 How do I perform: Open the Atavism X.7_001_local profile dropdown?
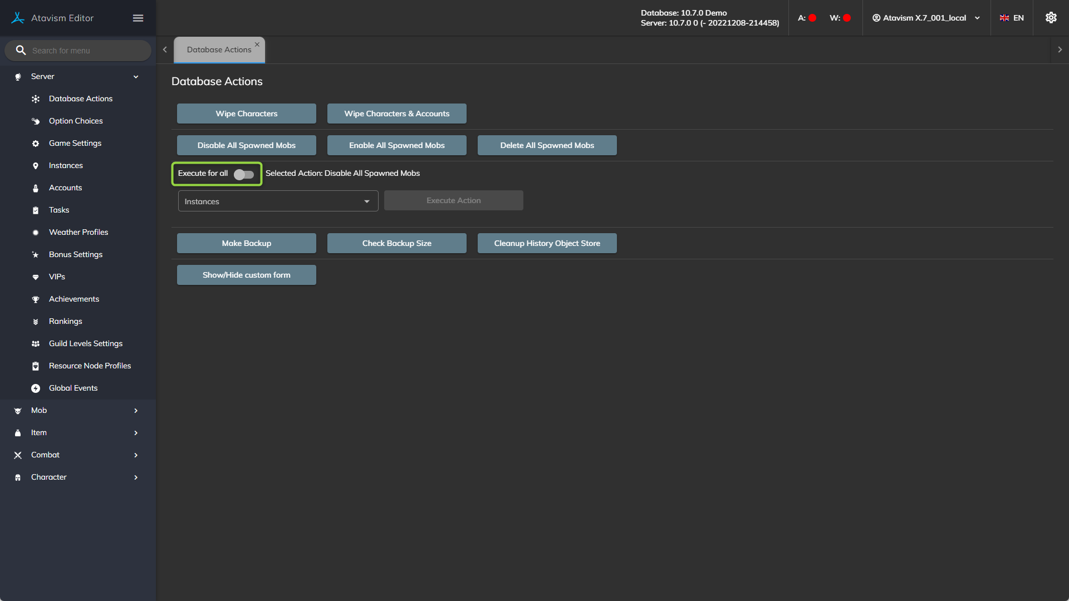[x=926, y=18]
